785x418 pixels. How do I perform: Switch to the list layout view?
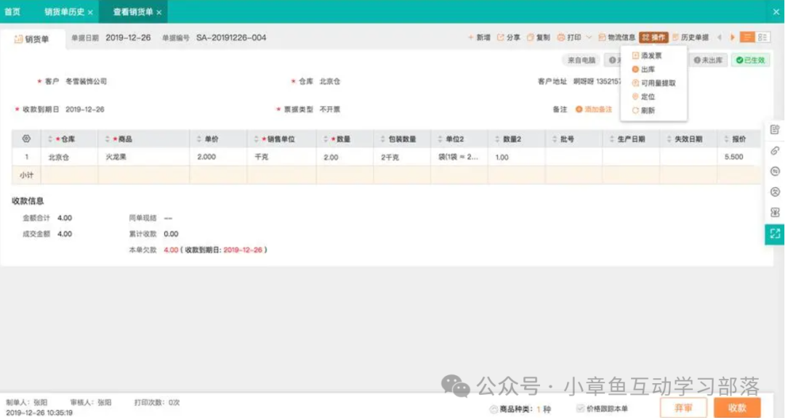[x=746, y=38]
